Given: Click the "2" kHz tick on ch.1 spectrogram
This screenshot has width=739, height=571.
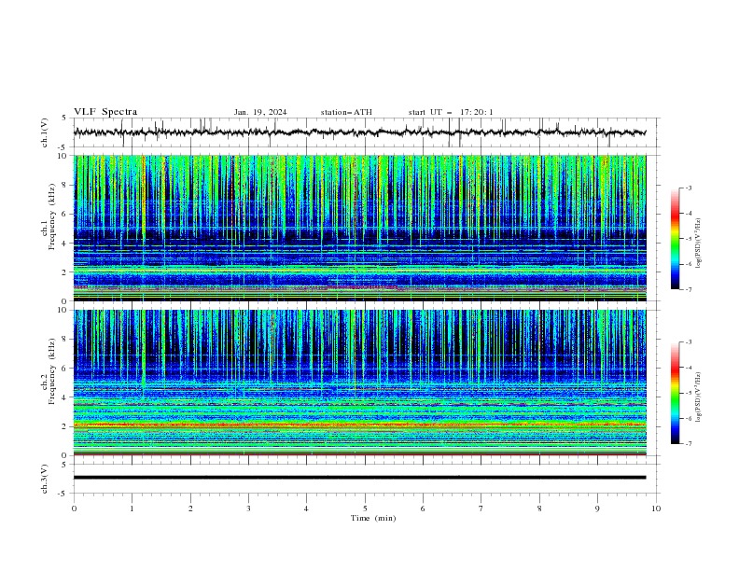Looking at the screenshot, I should (x=65, y=272).
